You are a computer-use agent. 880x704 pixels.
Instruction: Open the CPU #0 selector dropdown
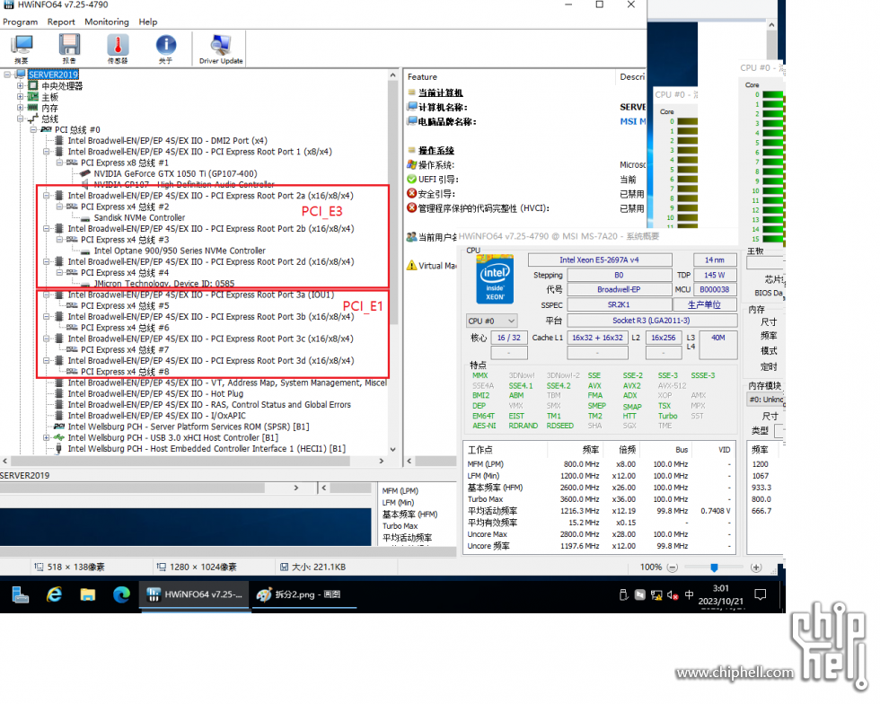point(492,321)
